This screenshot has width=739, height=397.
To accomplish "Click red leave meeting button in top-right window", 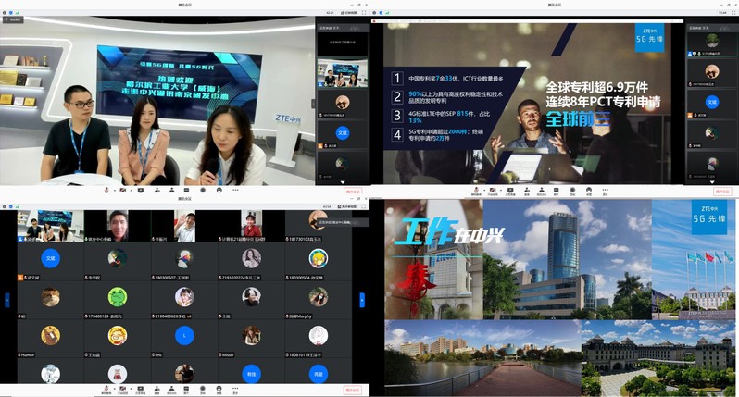I will 722,192.
